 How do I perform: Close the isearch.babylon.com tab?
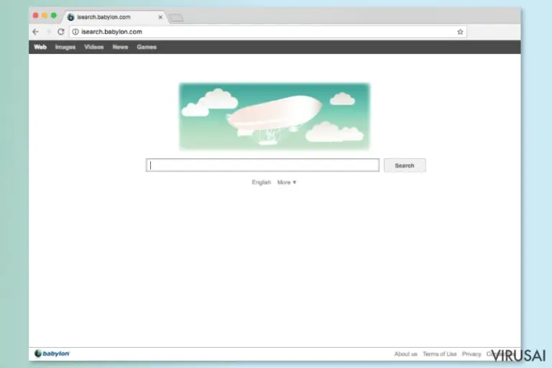[160, 17]
